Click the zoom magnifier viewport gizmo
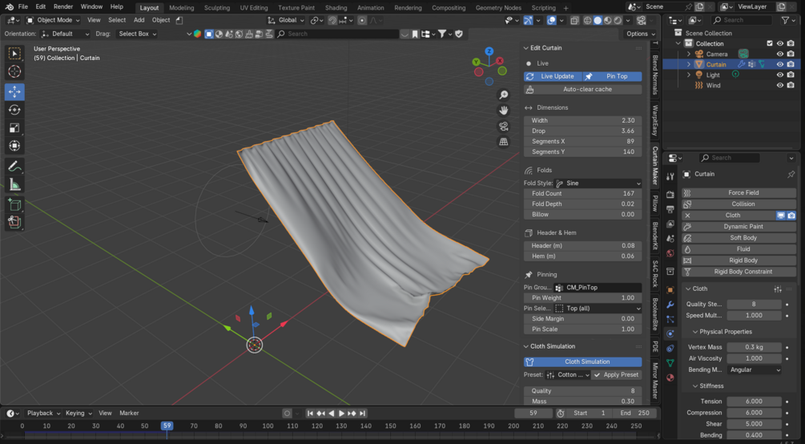 [x=504, y=95]
